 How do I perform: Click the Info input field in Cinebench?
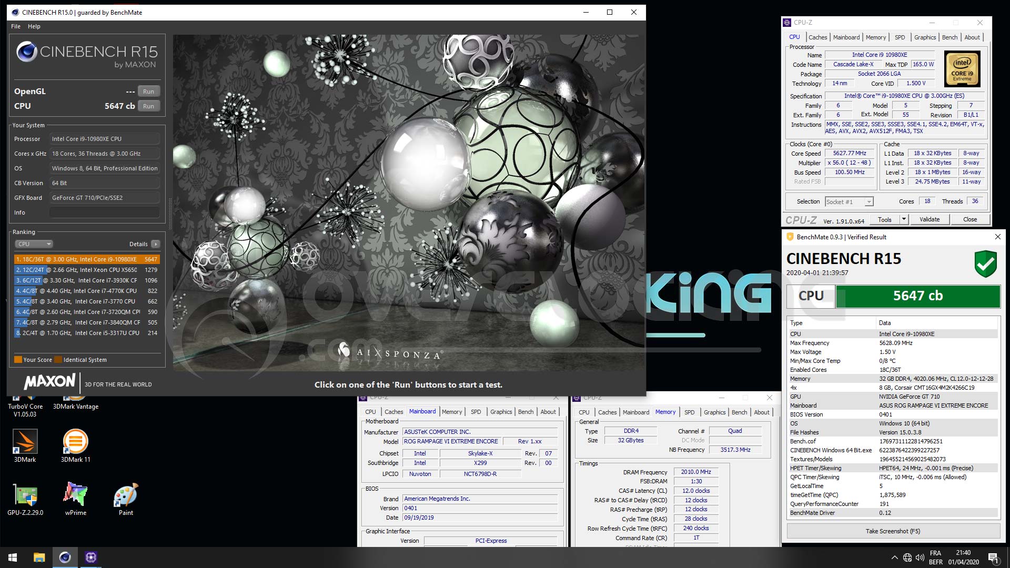tap(104, 212)
